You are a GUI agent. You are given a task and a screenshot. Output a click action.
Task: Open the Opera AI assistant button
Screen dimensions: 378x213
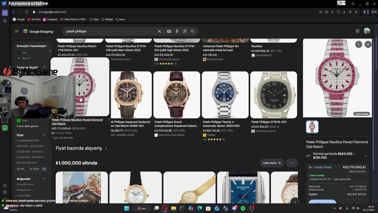click(374, 12)
